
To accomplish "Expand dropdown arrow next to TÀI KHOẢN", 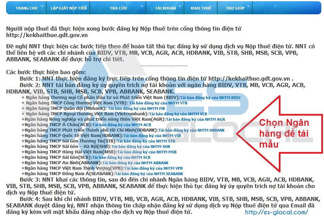I will click(180, 6).
